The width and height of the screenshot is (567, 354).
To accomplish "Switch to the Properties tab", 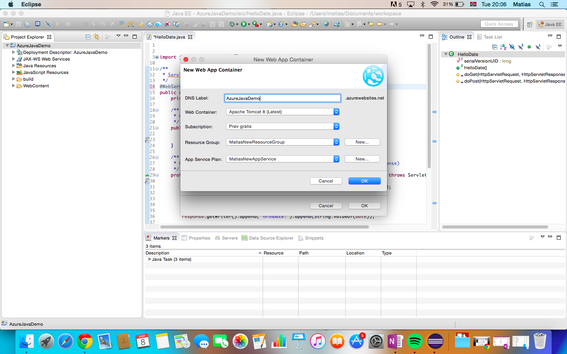I will pos(196,238).
